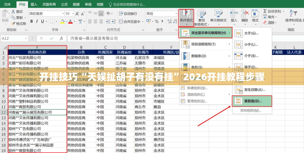
Task: Open the number format 常规 dropdown
Action: [176, 13]
